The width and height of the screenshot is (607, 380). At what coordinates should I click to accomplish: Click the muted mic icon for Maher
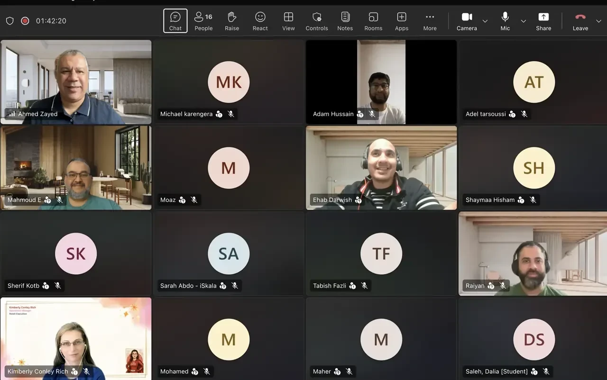tap(349, 371)
